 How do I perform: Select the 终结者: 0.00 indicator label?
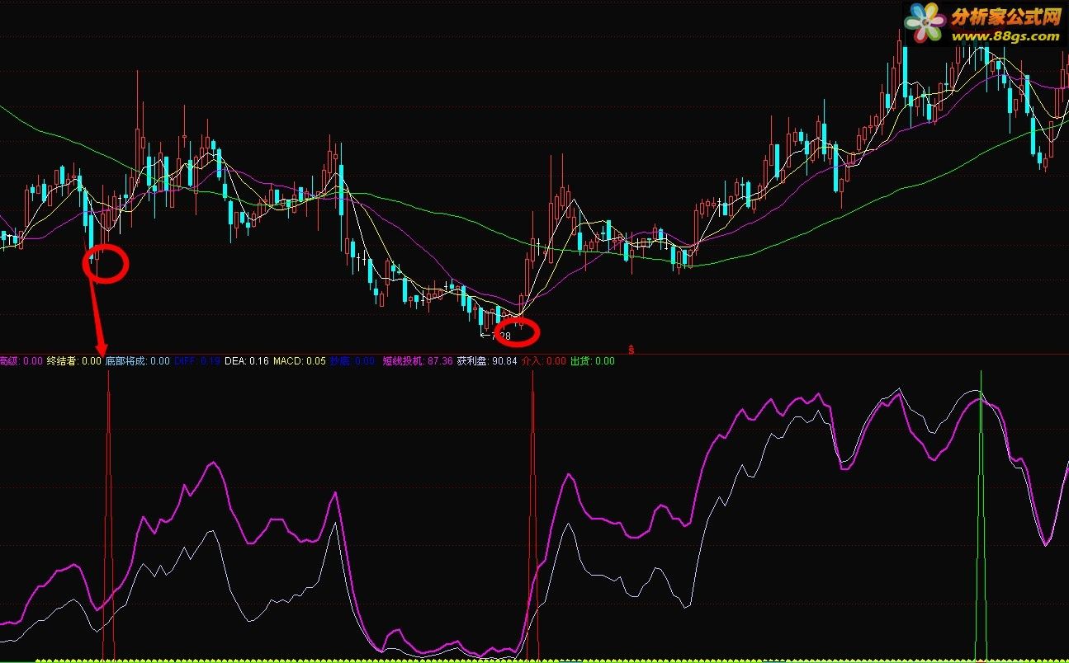[73, 360]
